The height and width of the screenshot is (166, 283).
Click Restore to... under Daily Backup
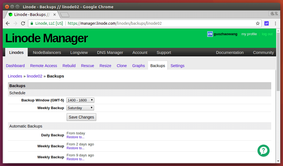click(x=75, y=137)
